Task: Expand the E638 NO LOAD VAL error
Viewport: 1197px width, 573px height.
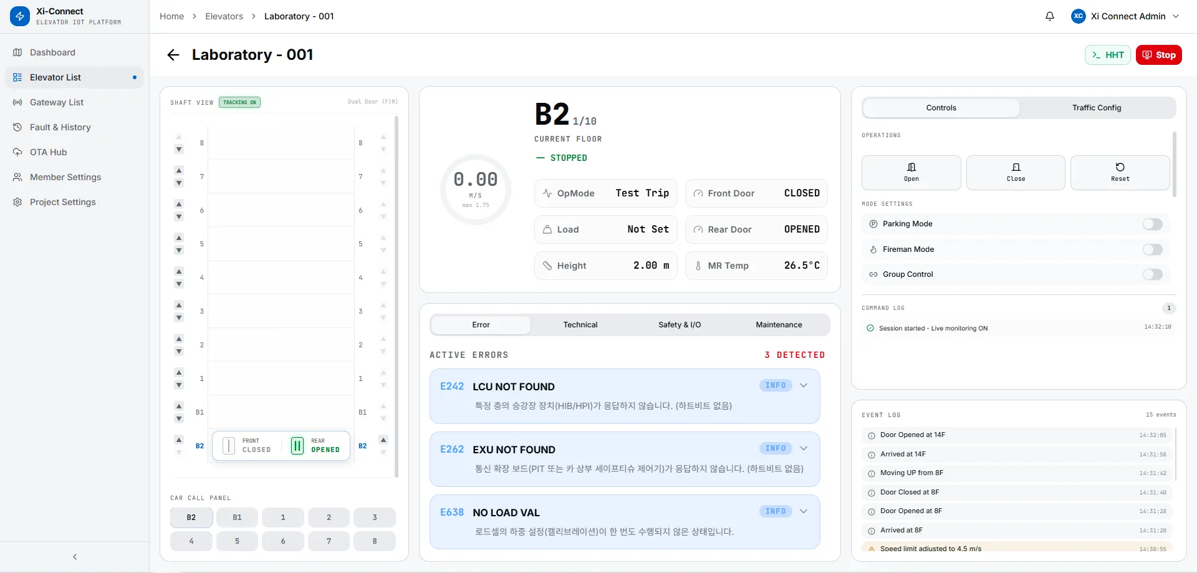Action: (x=804, y=511)
